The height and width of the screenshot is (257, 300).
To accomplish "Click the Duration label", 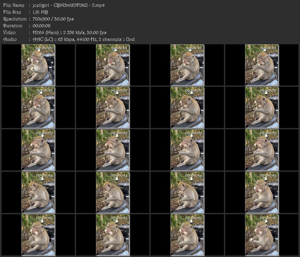I will [13, 26].
